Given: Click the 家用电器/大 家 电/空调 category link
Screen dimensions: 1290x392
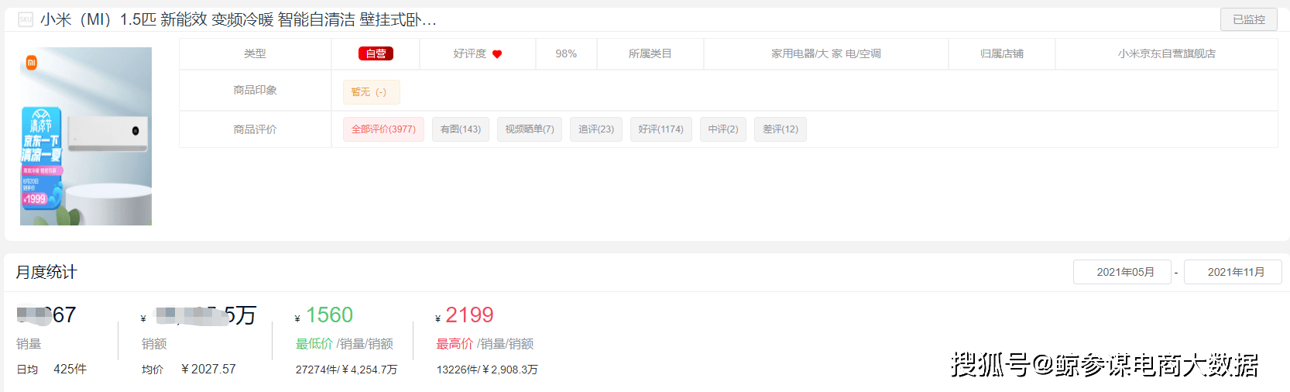Looking at the screenshot, I should pyautogui.click(x=826, y=53).
